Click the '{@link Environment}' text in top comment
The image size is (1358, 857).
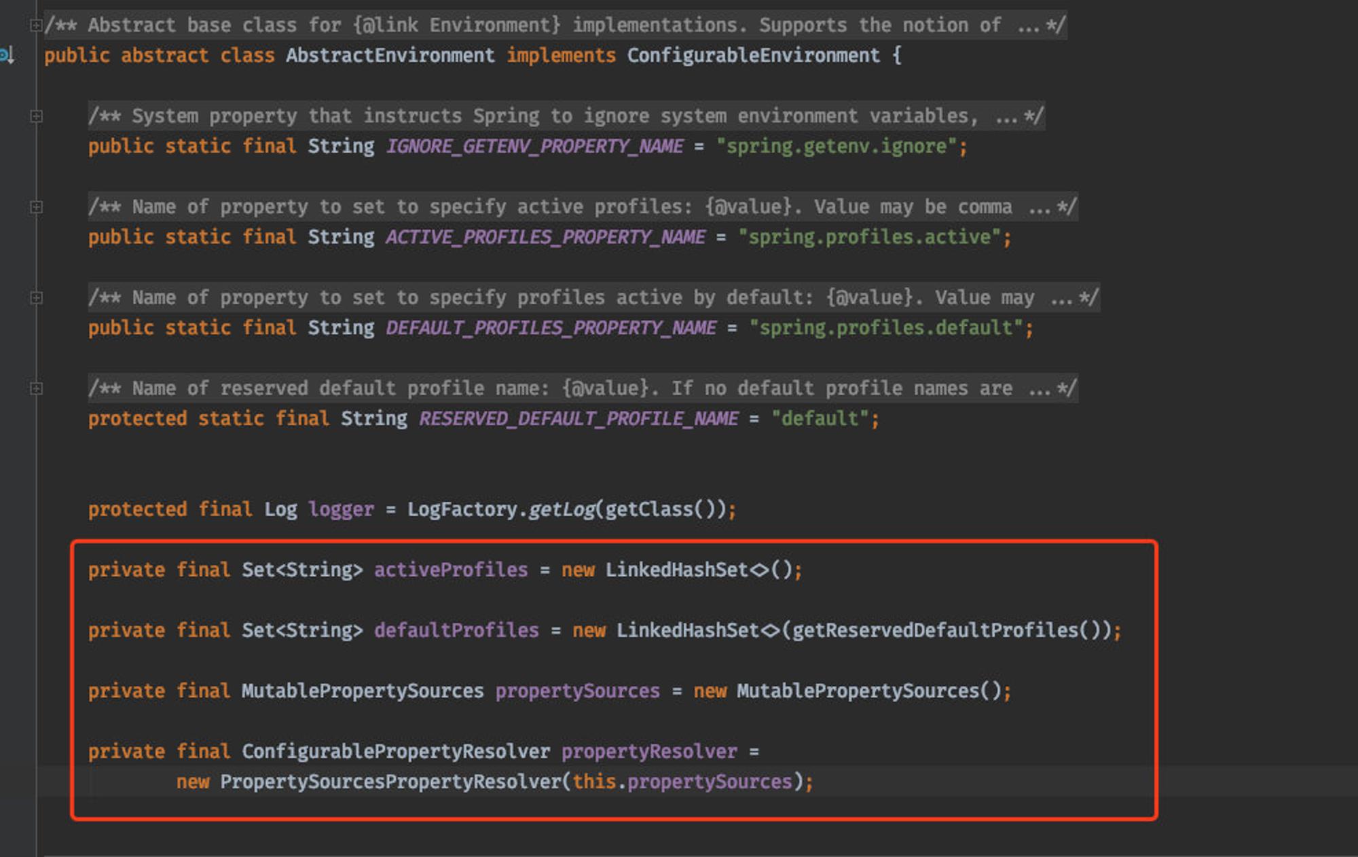click(x=457, y=26)
